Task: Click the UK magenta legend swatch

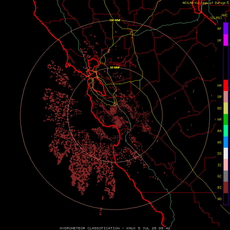Action: coord(226,40)
